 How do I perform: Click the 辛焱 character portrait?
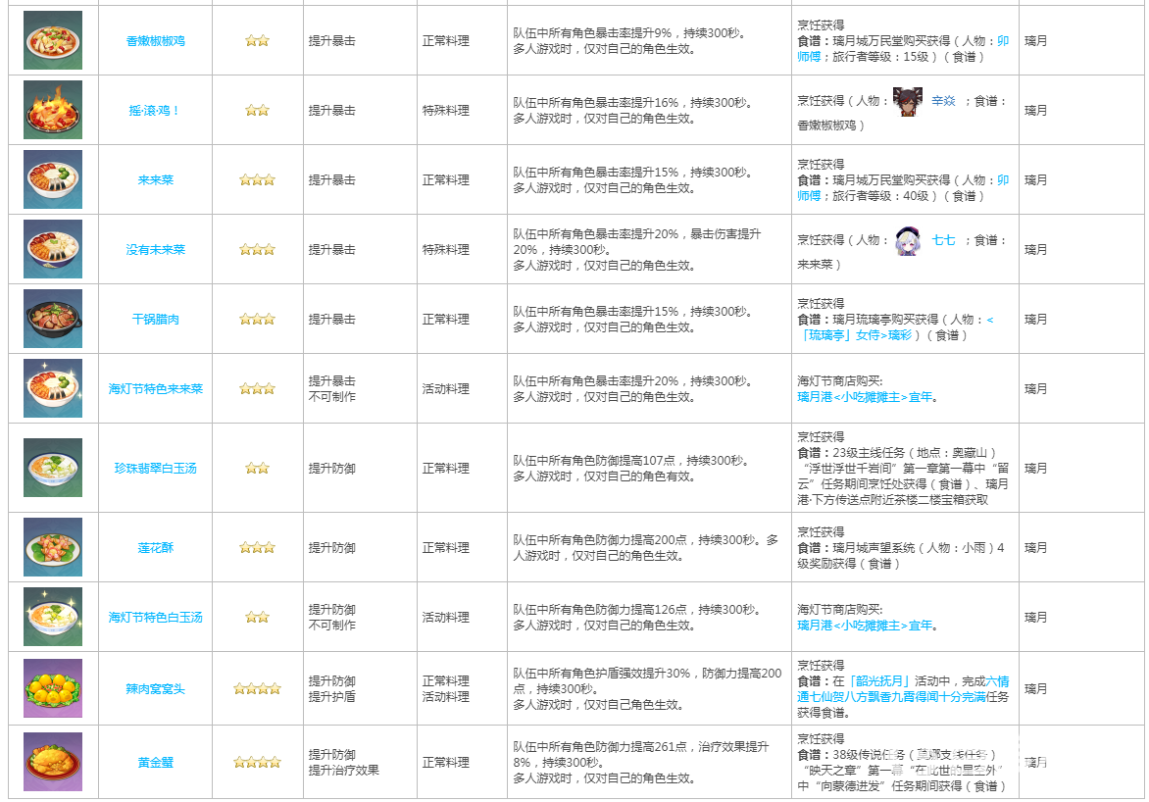click(908, 102)
